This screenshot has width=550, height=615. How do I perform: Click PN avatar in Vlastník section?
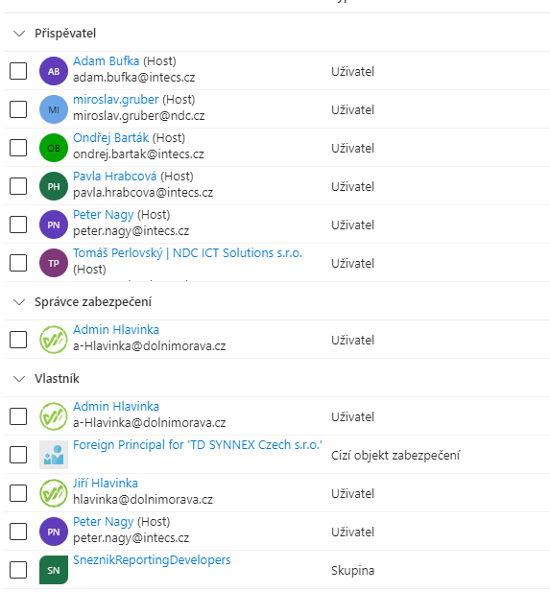[x=54, y=532]
